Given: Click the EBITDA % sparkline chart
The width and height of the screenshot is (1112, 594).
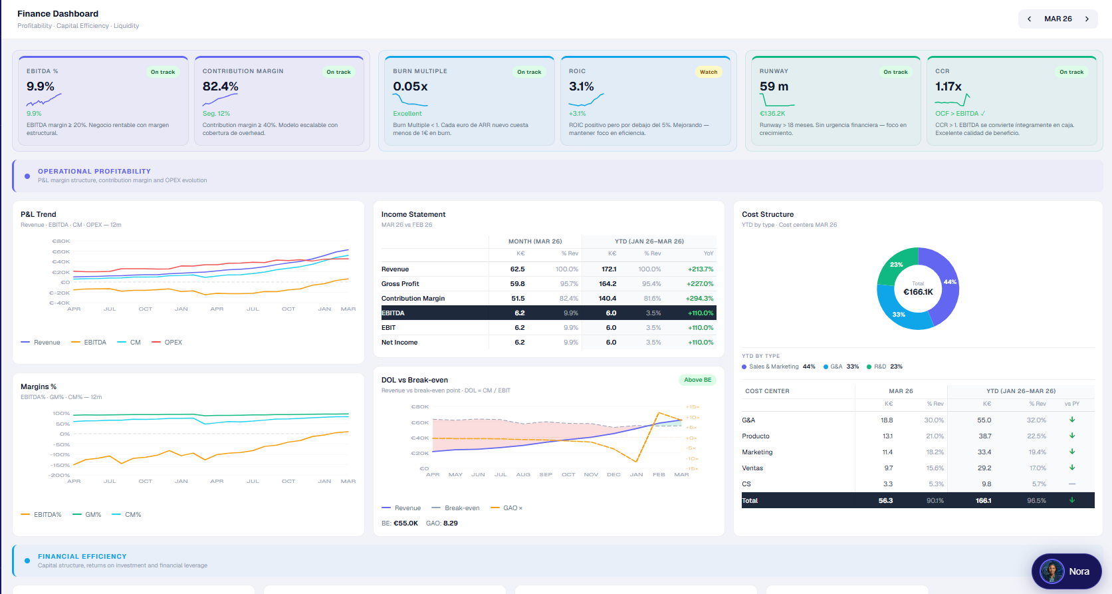Looking at the screenshot, I should pyautogui.click(x=44, y=99).
